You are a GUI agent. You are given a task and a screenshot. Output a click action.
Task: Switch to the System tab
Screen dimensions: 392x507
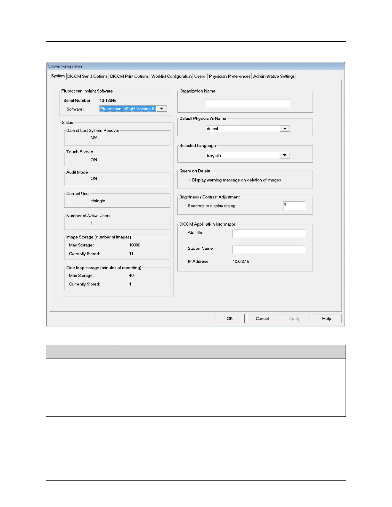coord(58,76)
